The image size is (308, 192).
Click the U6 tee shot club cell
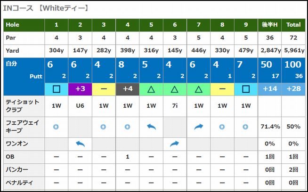point(80,106)
